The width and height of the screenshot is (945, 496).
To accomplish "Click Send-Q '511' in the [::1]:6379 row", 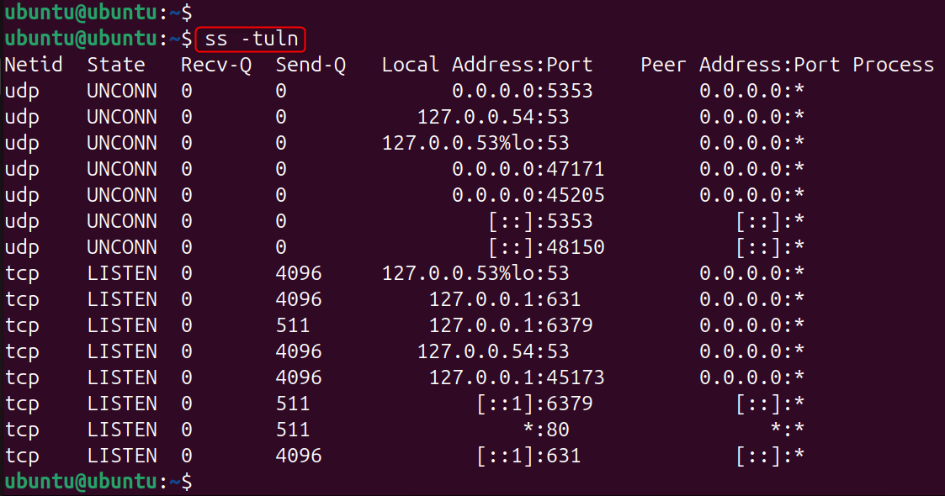I will tap(293, 404).
